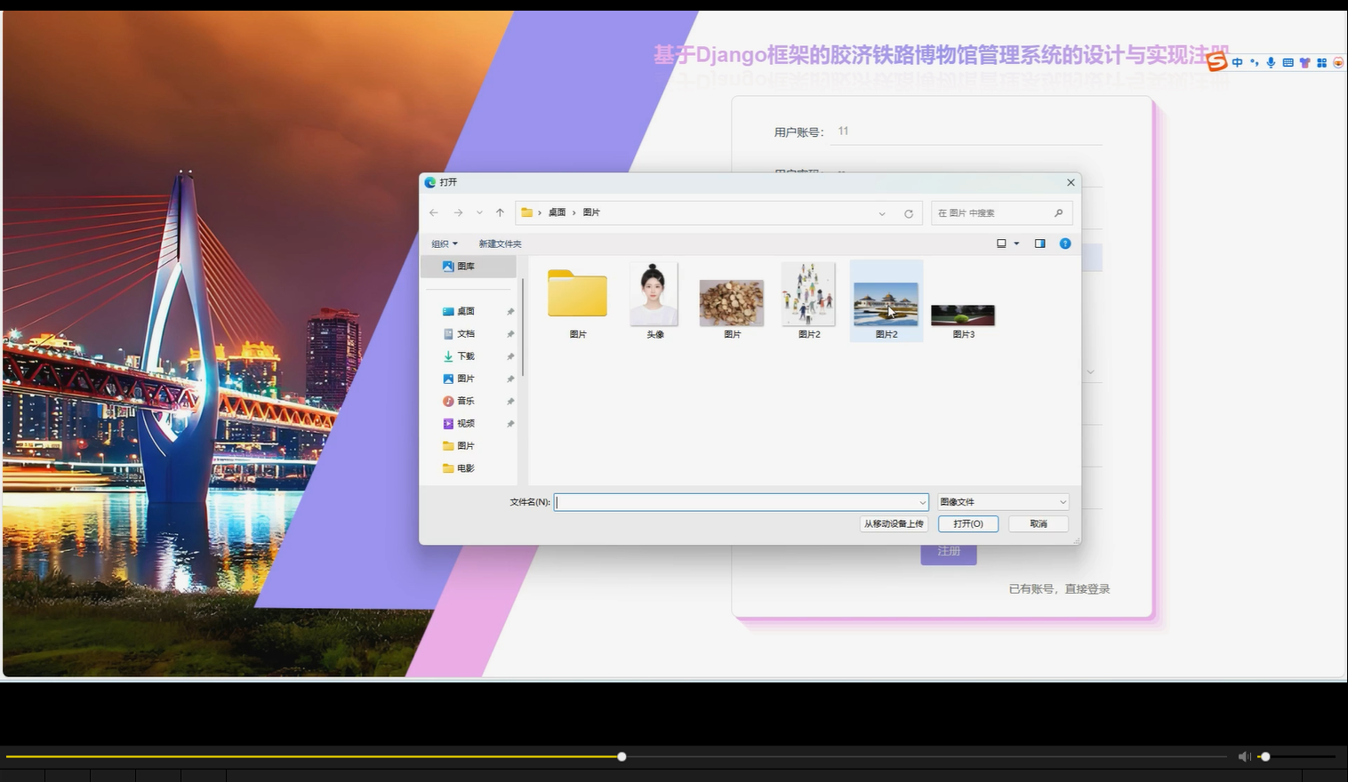Select 桌面 in the address breadcrumb
This screenshot has width=1348, height=782.
[557, 212]
